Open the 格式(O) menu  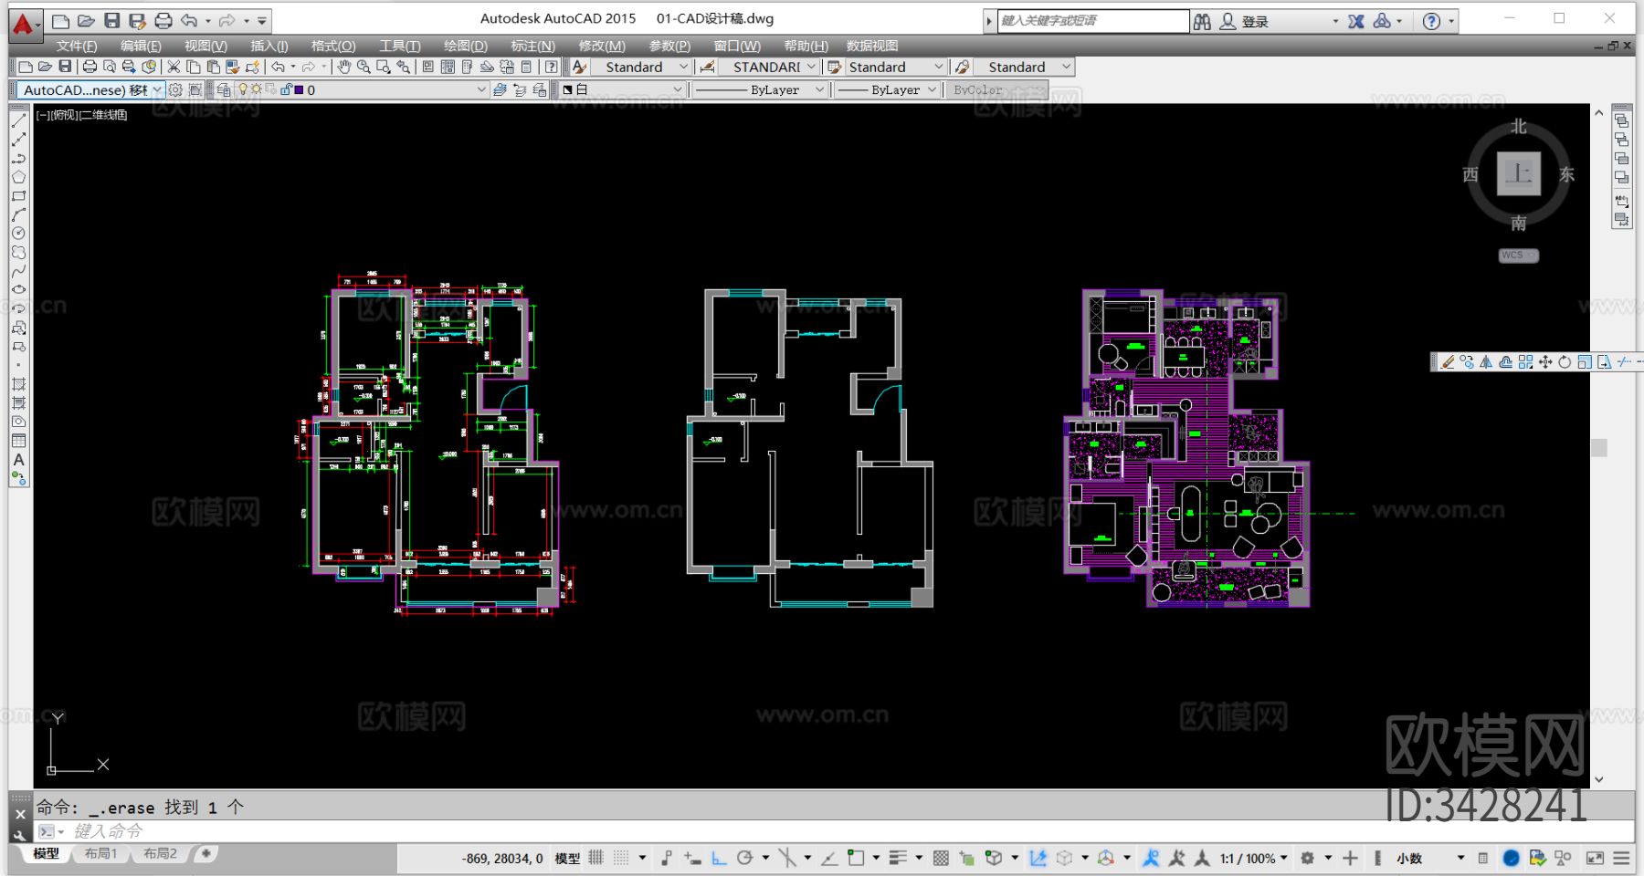point(333,46)
